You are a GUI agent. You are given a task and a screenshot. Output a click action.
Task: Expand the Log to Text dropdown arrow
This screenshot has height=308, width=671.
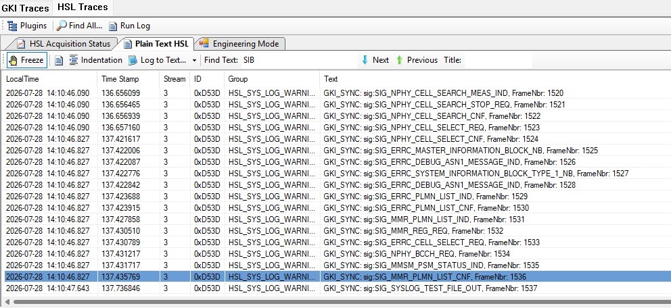click(x=194, y=61)
